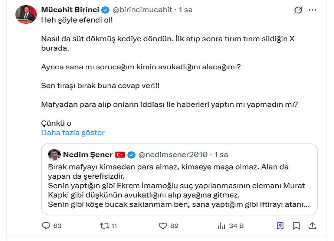
Task: Select the @nedimsener2010 handle
Action: [174, 155]
